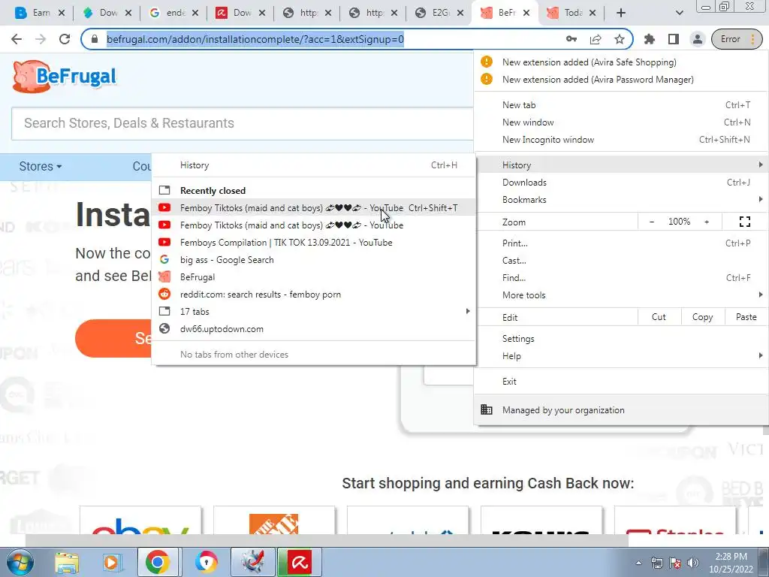This screenshot has width=769, height=577.
Task: Open the media player taskbar icon
Action: pyautogui.click(x=111, y=562)
